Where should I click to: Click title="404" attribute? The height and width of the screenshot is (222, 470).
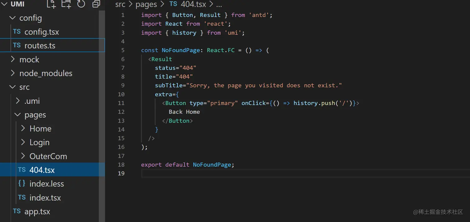pyautogui.click(x=174, y=77)
